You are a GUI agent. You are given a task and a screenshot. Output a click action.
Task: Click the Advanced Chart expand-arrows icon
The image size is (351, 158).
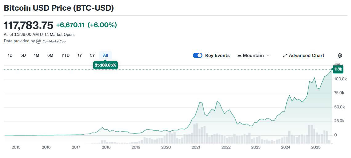pyautogui.click(x=285, y=56)
